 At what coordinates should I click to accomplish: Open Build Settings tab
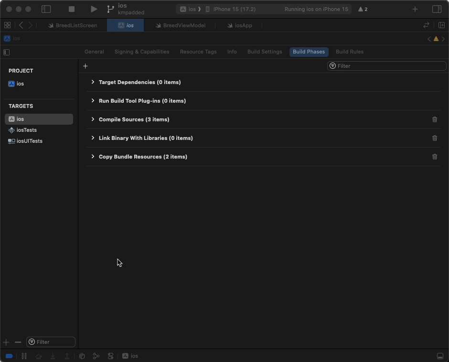click(265, 52)
